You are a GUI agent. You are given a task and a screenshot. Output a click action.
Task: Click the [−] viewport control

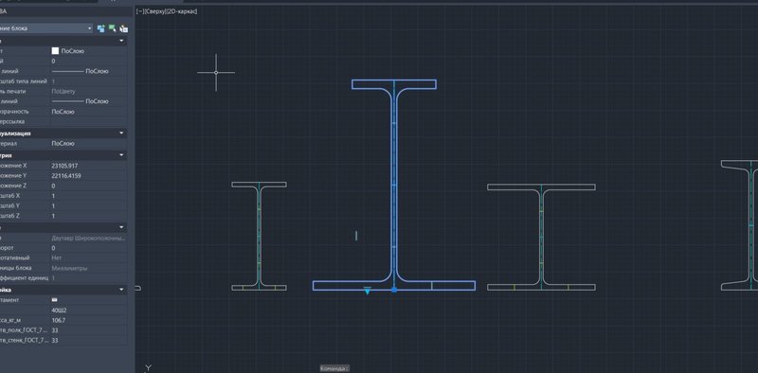[139, 11]
